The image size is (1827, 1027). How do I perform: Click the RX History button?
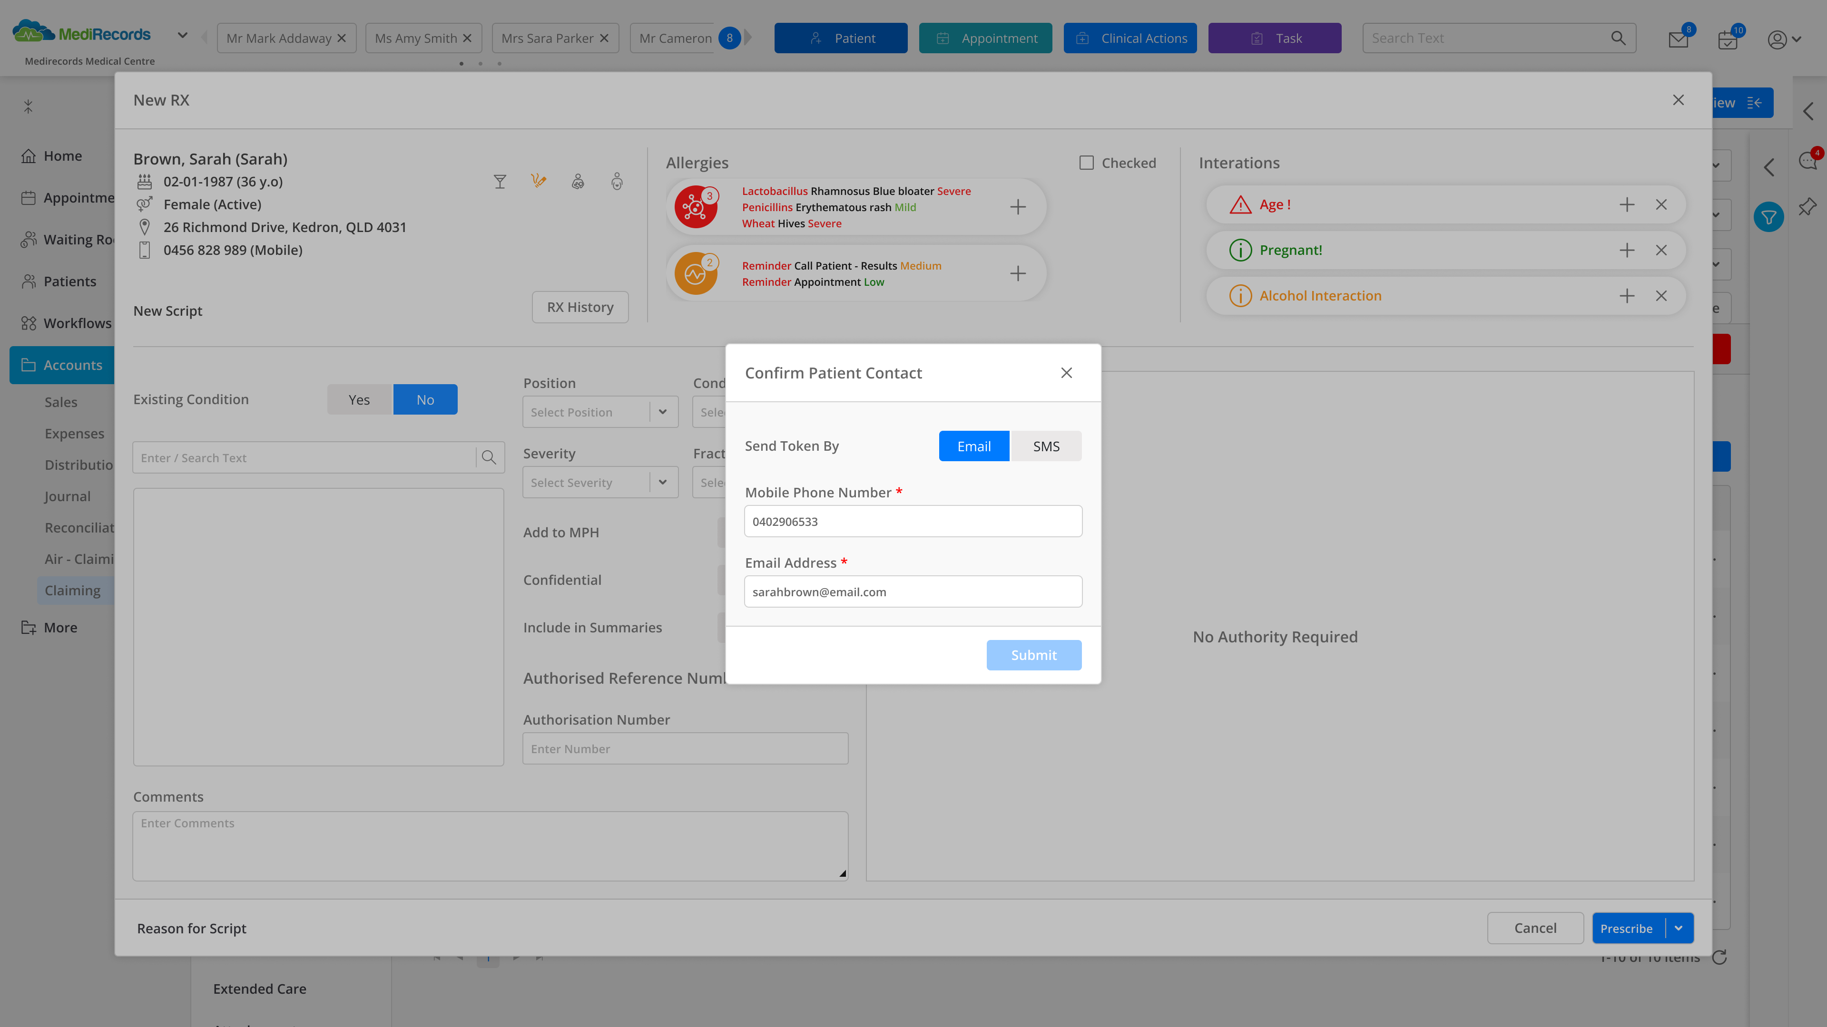(580, 308)
